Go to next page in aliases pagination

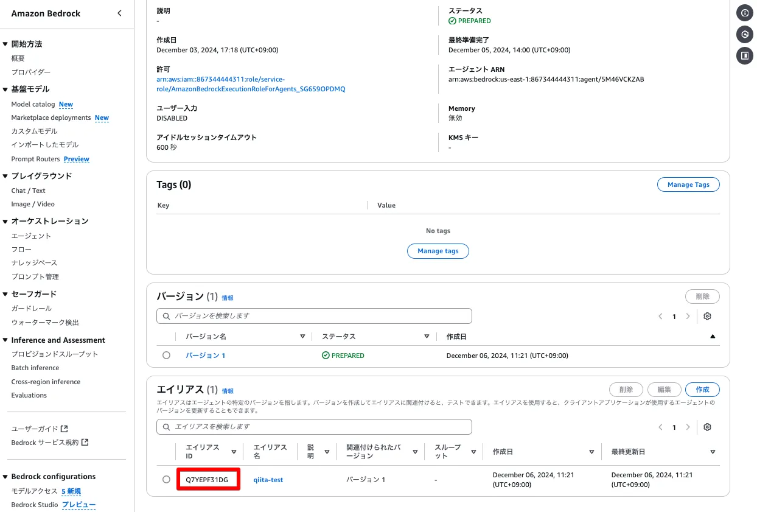(x=688, y=427)
